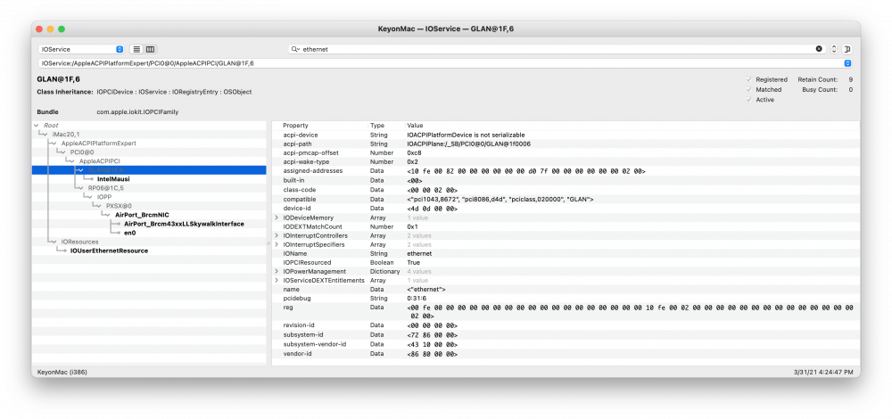Open the IOService path dropdown arrow
Viewport: 892px width, 419px height.
(x=847, y=63)
